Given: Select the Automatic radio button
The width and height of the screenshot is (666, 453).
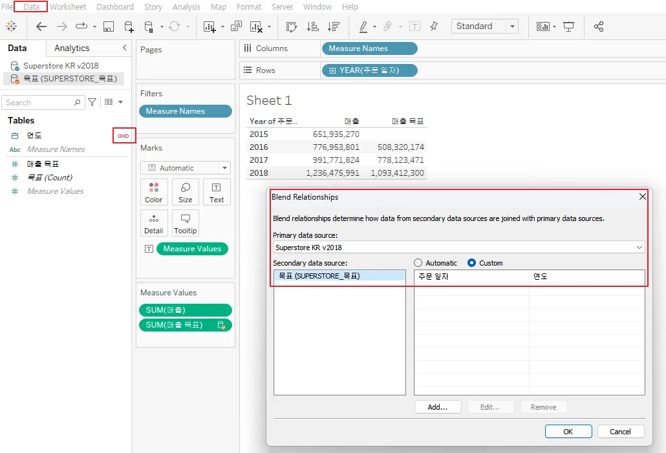Looking at the screenshot, I should coord(418,263).
